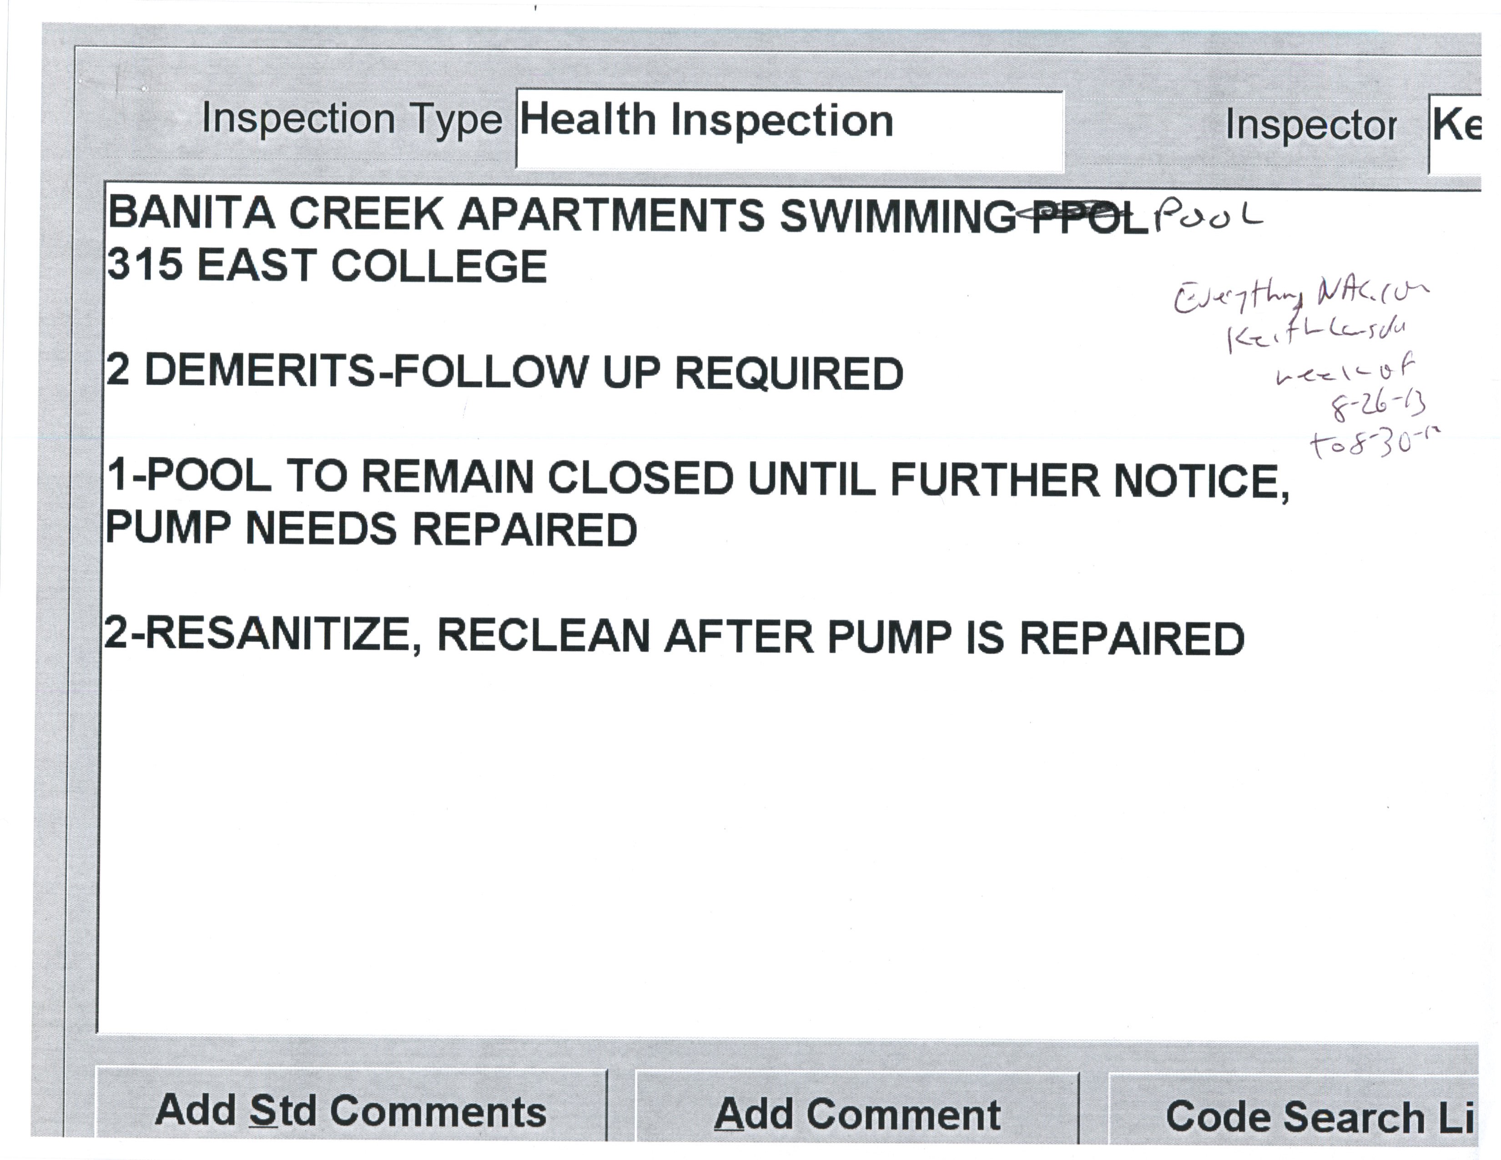The height and width of the screenshot is (1160, 1501).
Task: Click the 2 DEMERITS-FOLLOW UP REQUIRED line
Action: tap(504, 372)
